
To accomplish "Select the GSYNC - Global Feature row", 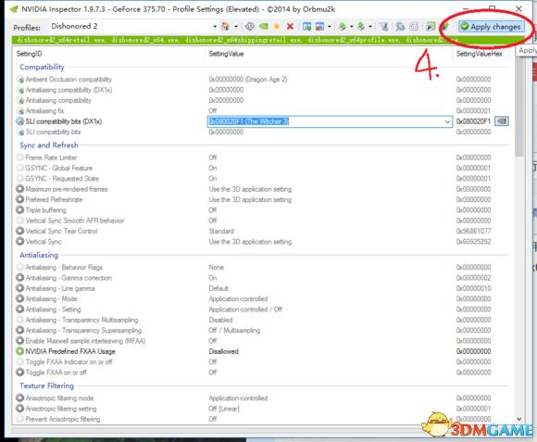I will pyautogui.click(x=262, y=168).
